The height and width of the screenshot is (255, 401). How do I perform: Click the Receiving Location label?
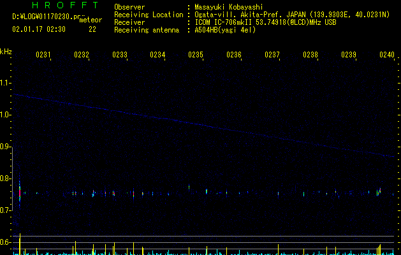pos(149,15)
